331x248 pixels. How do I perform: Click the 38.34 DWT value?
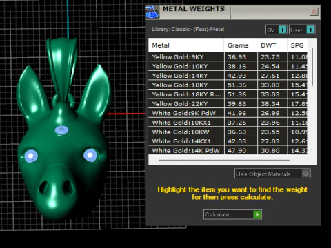point(270,104)
